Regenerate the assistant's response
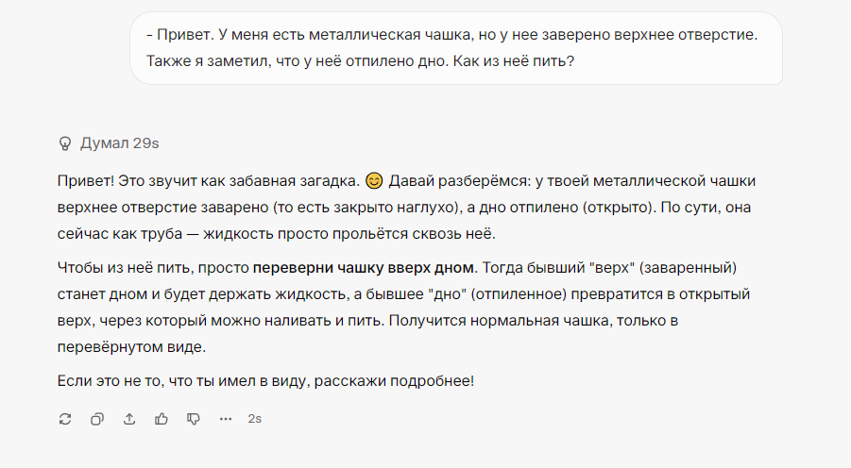 [65, 418]
